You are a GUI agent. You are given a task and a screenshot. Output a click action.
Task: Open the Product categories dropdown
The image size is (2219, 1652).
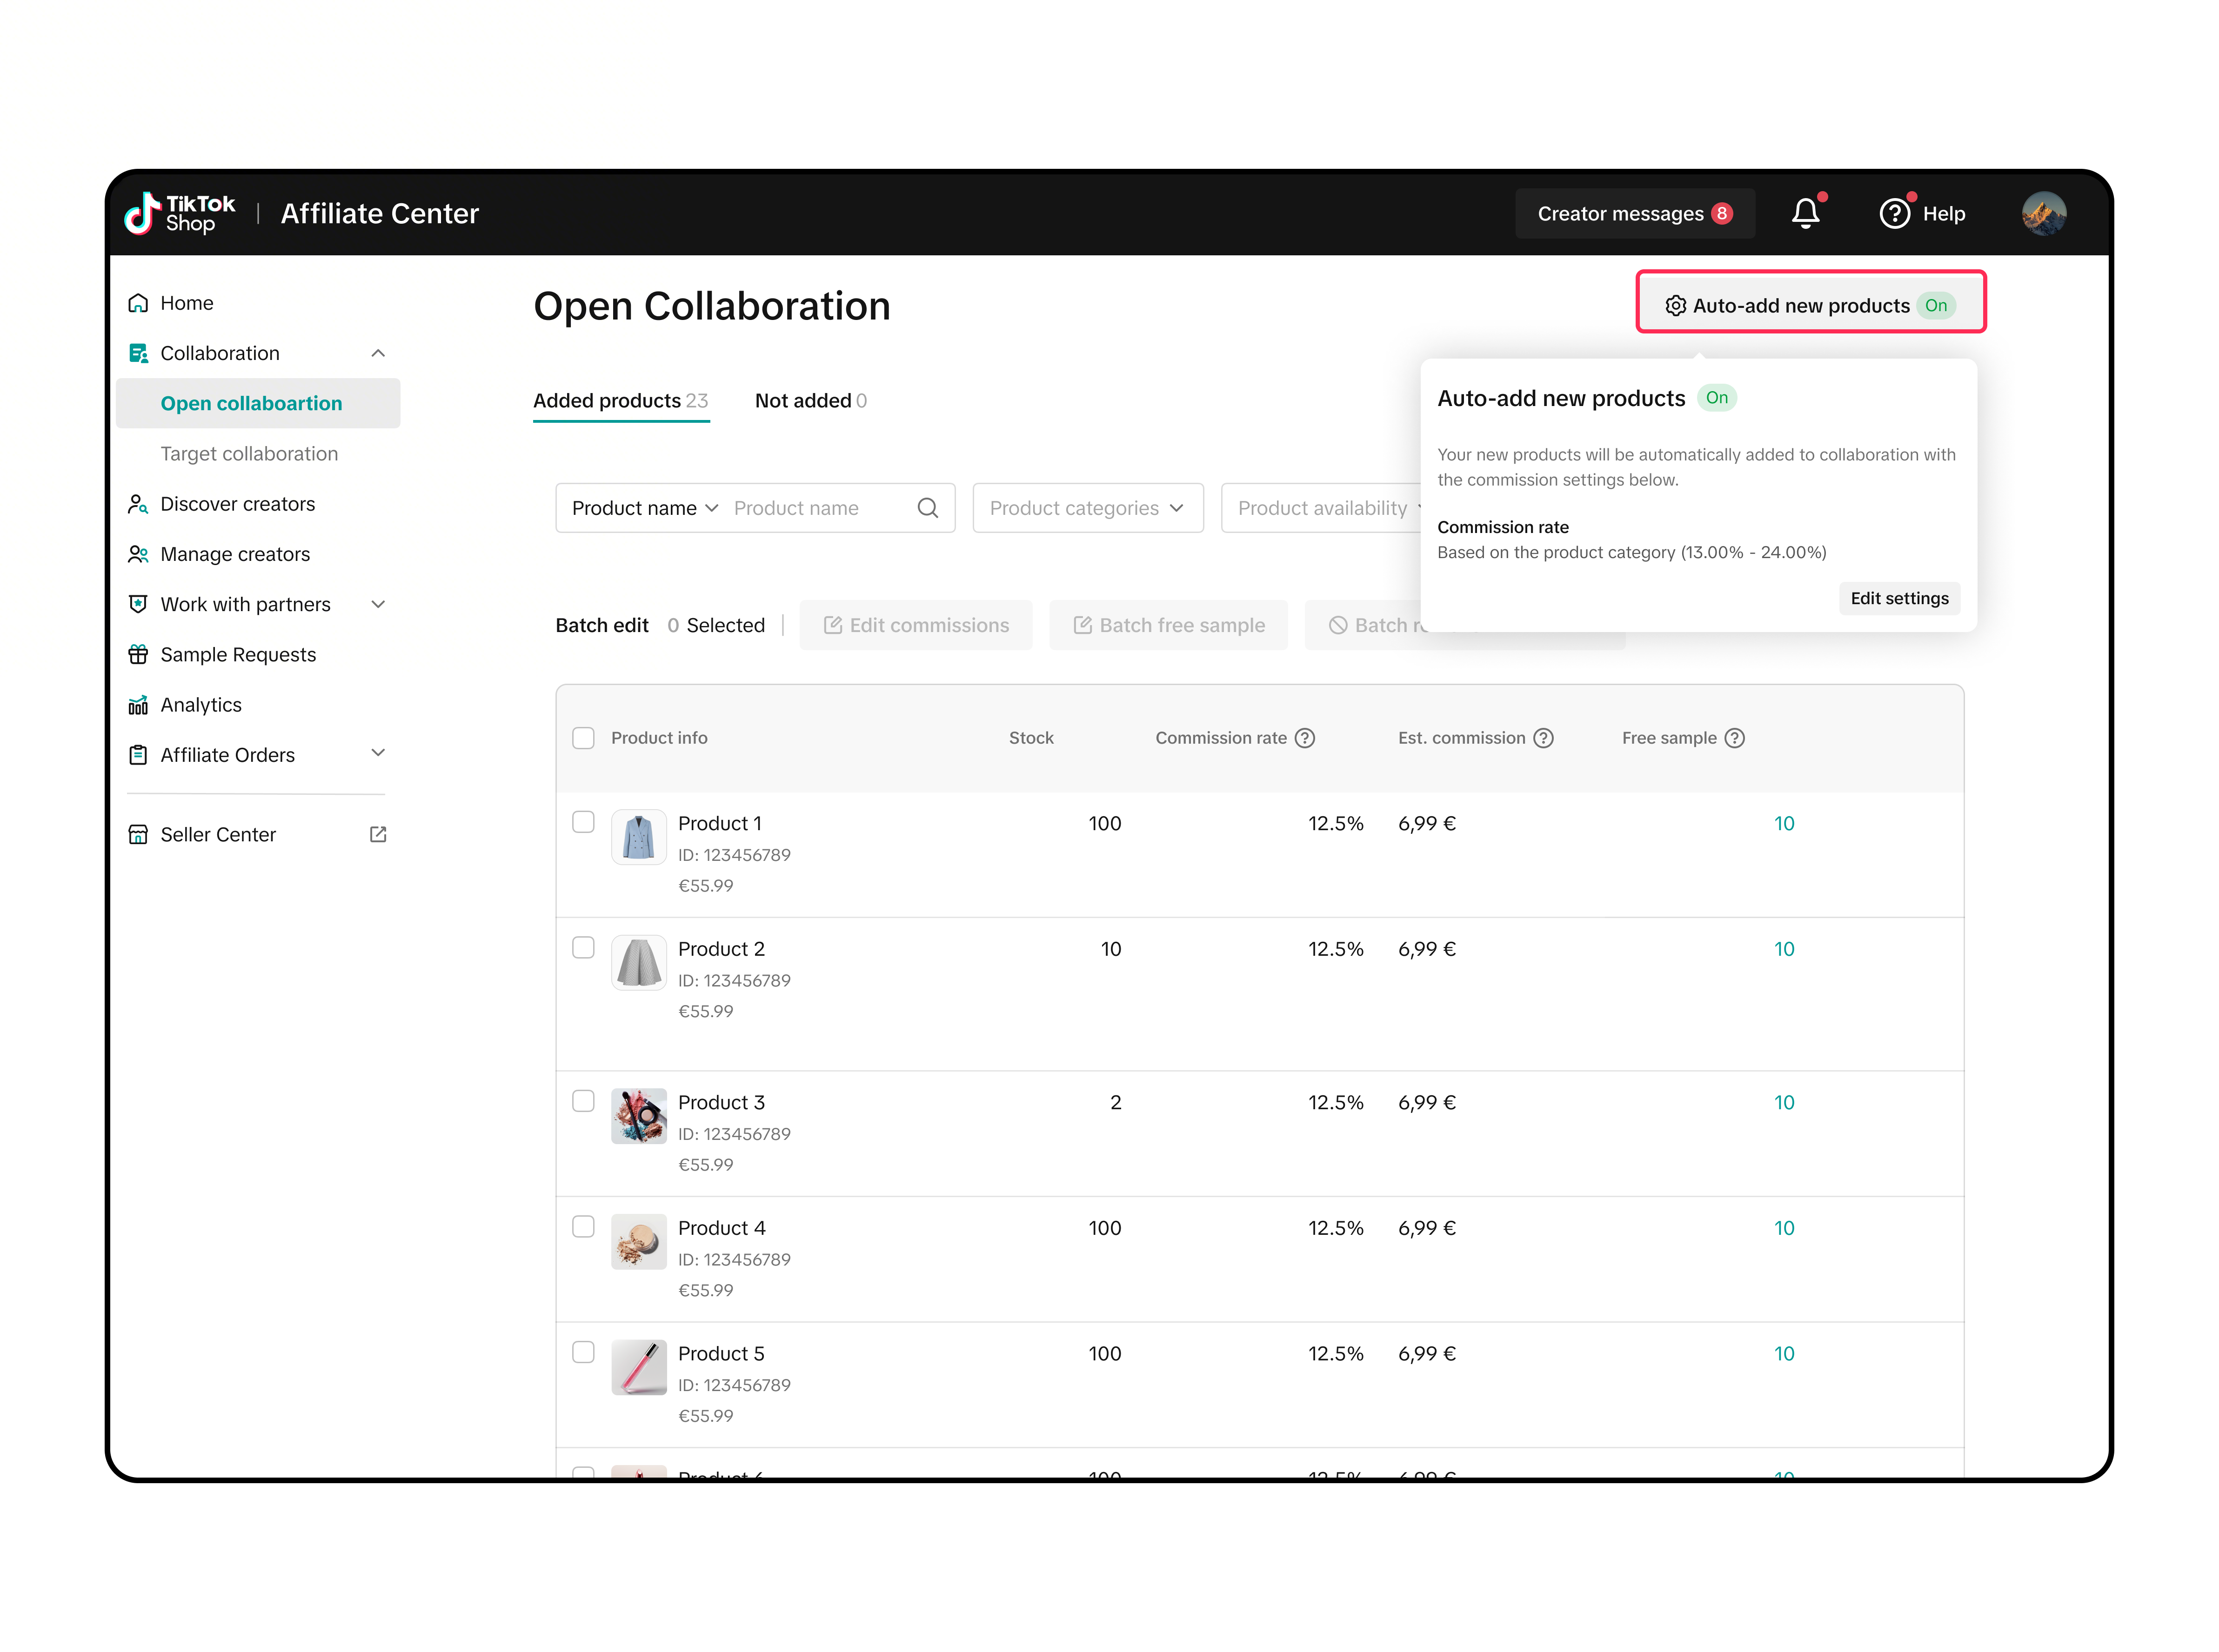[1088, 508]
